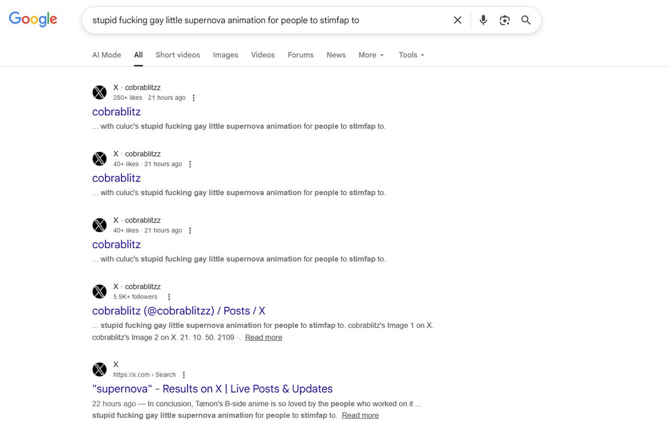Screen dimensions: 669x445
Task: Clear the search query with X icon
Action: [x=457, y=20]
